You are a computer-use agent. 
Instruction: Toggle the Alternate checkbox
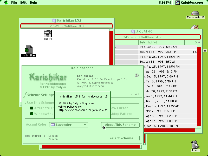click(x=31, y=108)
